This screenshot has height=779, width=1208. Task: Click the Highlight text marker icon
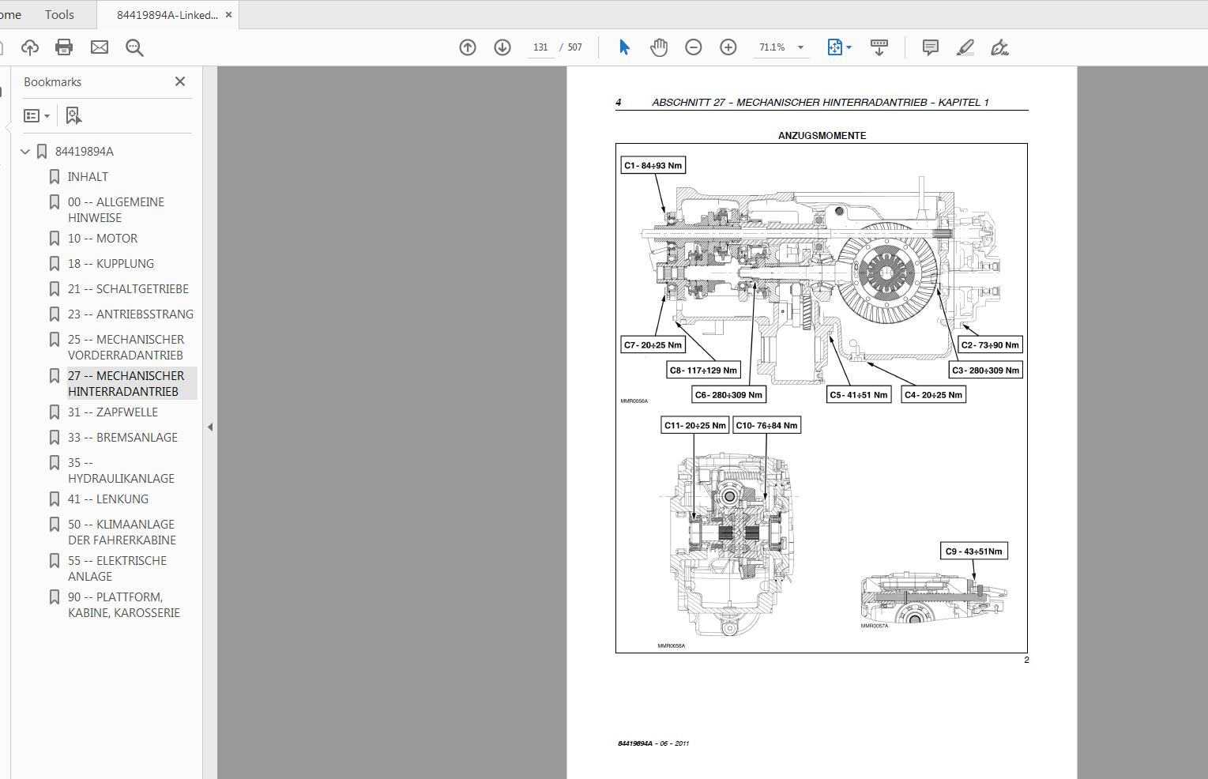pyautogui.click(x=965, y=47)
